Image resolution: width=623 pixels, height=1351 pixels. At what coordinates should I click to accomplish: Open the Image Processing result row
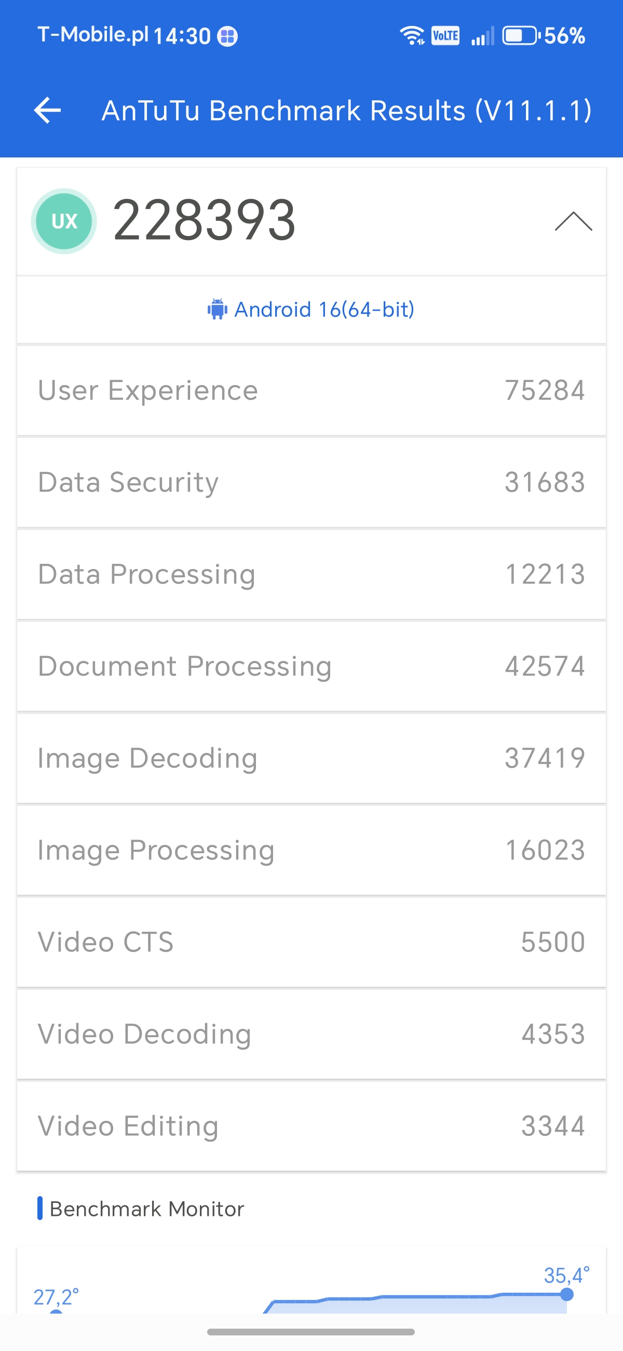click(x=311, y=850)
